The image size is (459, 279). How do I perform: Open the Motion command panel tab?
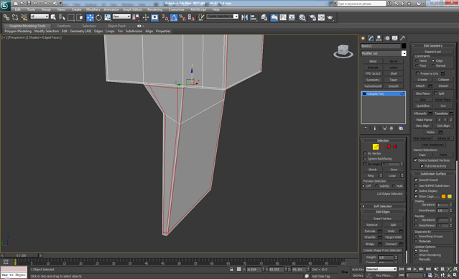click(387, 38)
